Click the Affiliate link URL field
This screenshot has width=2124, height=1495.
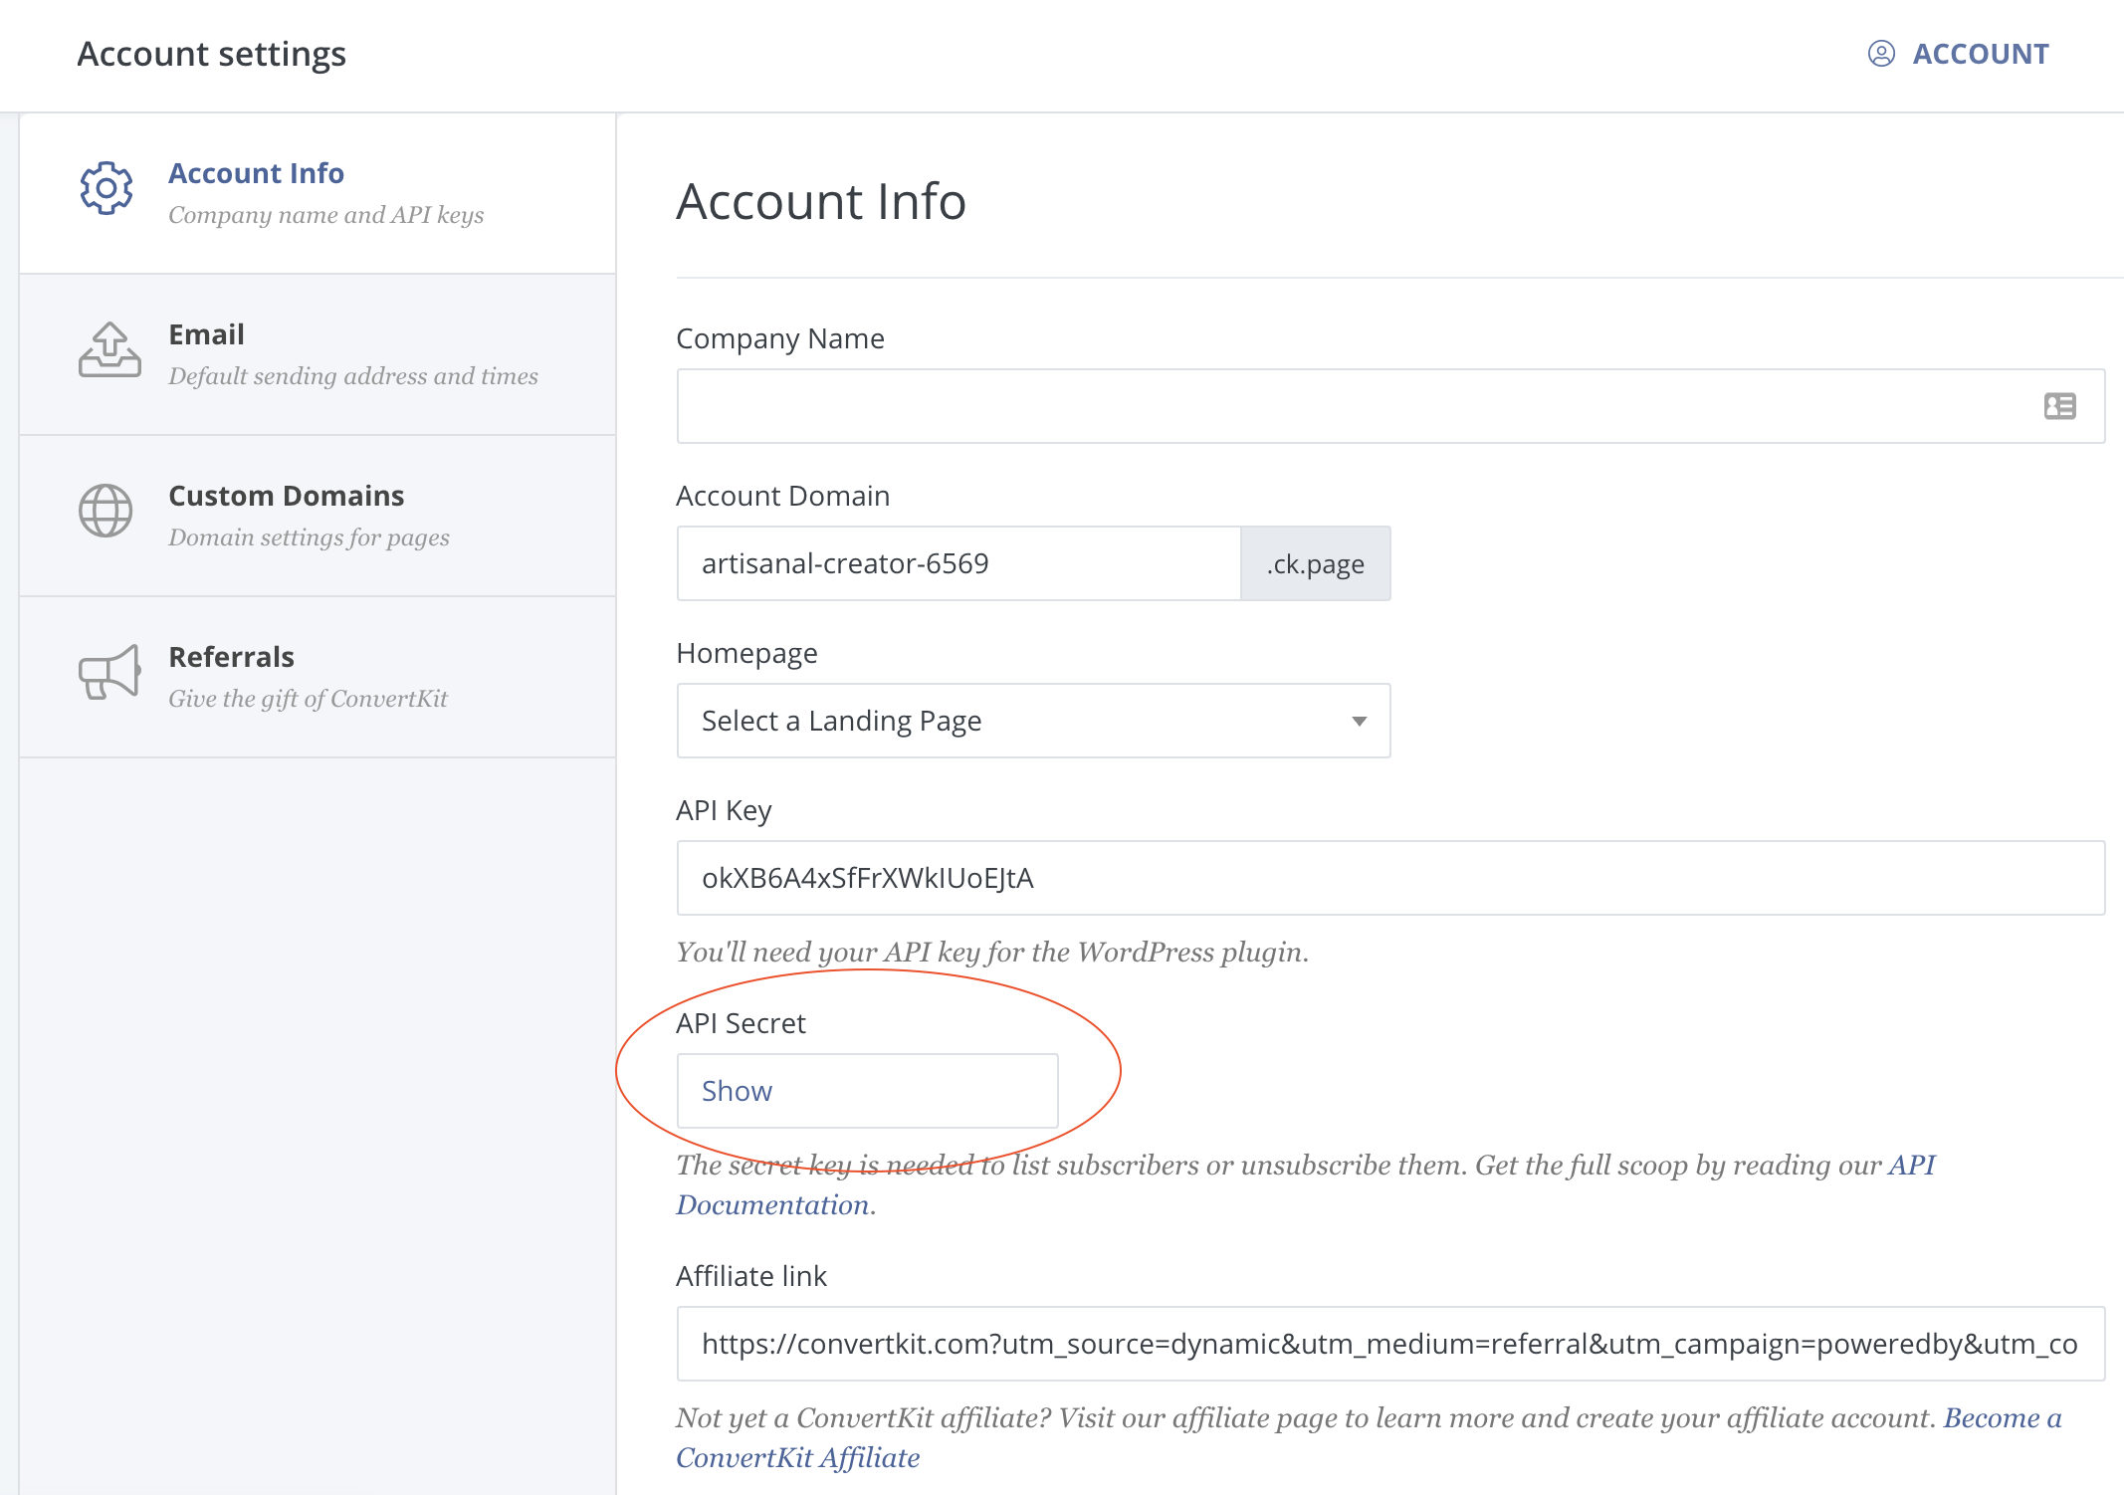pos(1390,1344)
